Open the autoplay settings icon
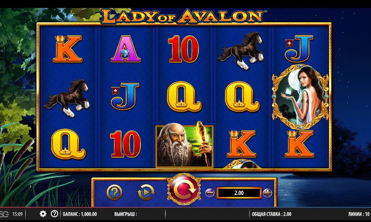The width and height of the screenshot is (371, 222). coord(146,192)
